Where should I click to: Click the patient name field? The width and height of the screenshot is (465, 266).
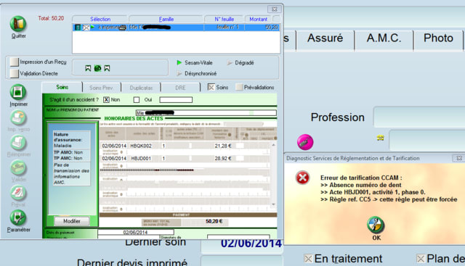click(x=206, y=113)
